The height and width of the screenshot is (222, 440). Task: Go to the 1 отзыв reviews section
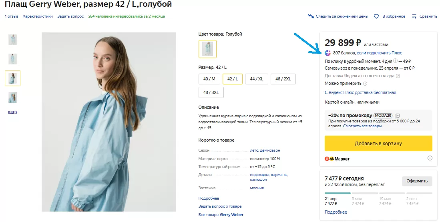[x=11, y=16]
